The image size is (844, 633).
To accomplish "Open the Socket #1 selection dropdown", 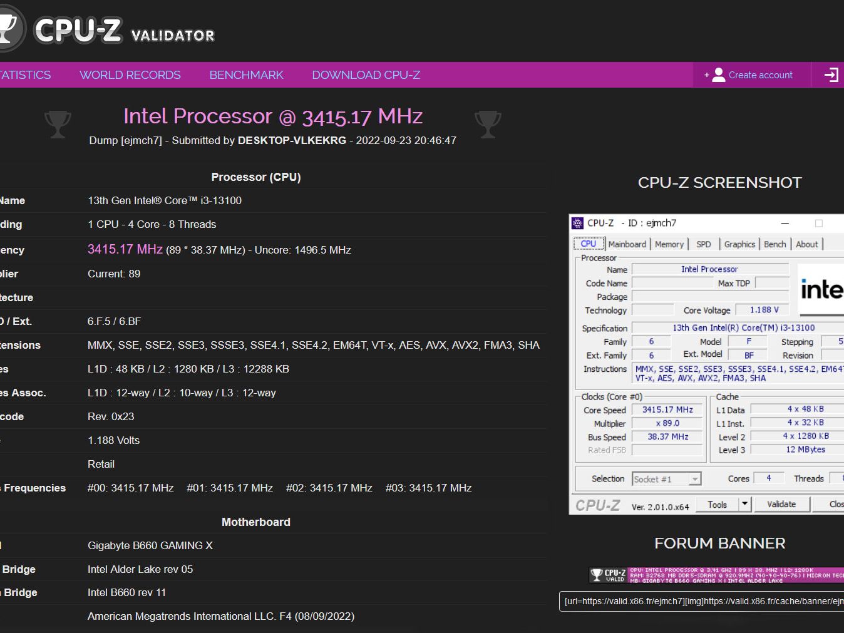I will pyautogui.click(x=667, y=480).
